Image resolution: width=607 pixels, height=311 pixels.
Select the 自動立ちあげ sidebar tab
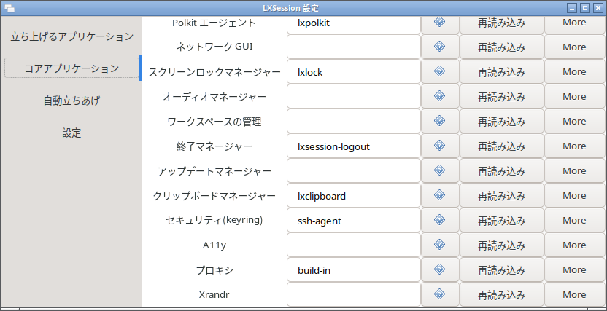click(x=71, y=101)
